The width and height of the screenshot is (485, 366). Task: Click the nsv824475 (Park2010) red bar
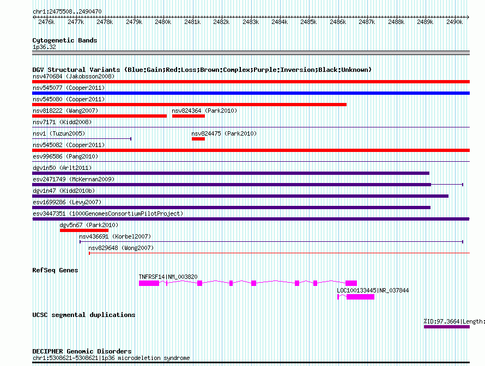coord(198,139)
